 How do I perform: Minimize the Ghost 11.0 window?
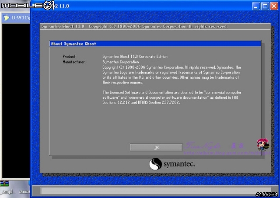tap(256, 6)
